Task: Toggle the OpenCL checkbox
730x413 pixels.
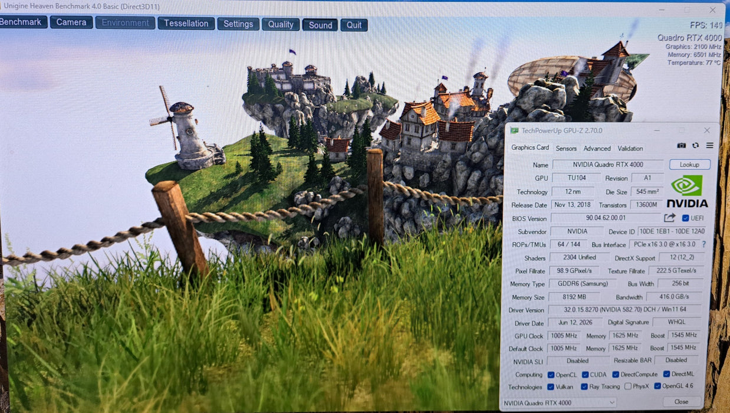Action: tap(551, 375)
